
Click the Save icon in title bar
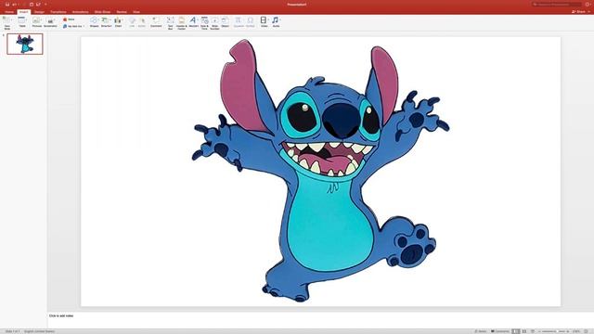(6, 5)
